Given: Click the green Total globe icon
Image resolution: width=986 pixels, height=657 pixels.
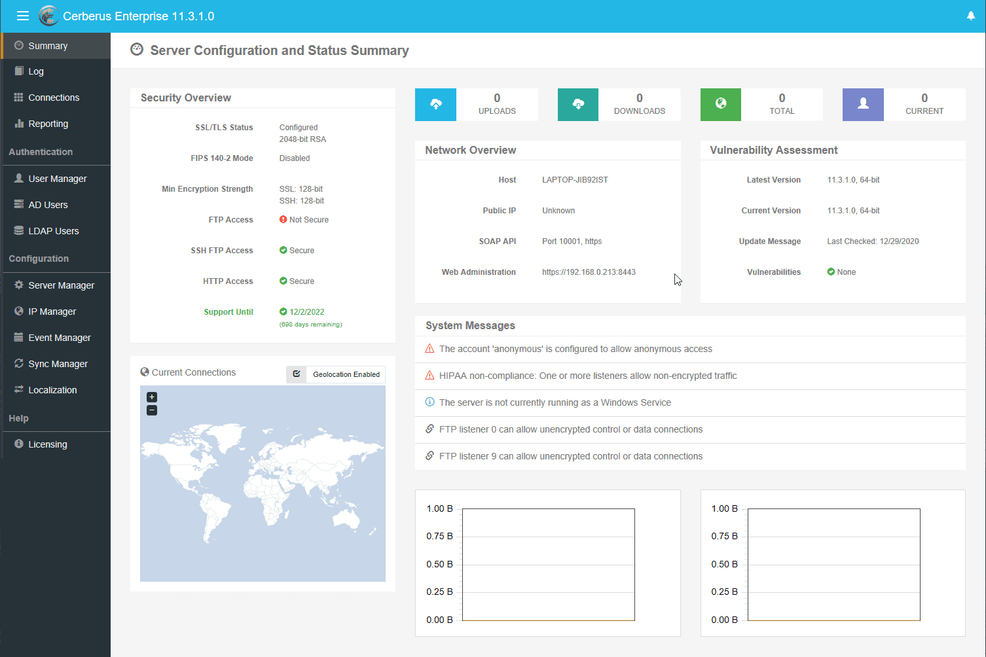Looking at the screenshot, I should [x=720, y=104].
